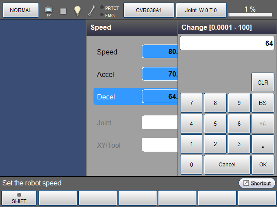Click the EMG indicator light
This screenshot has width=277, height=207.
(102, 15)
